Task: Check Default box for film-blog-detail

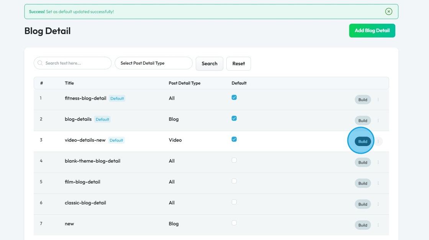Action: [234, 181]
